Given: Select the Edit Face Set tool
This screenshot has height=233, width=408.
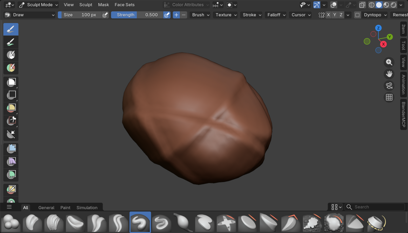Looking at the screenshot, I should [x=11, y=190].
